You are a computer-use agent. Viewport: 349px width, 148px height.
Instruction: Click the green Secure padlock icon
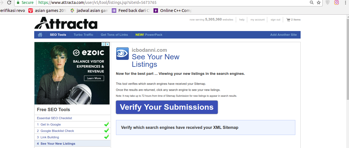point(18,2)
